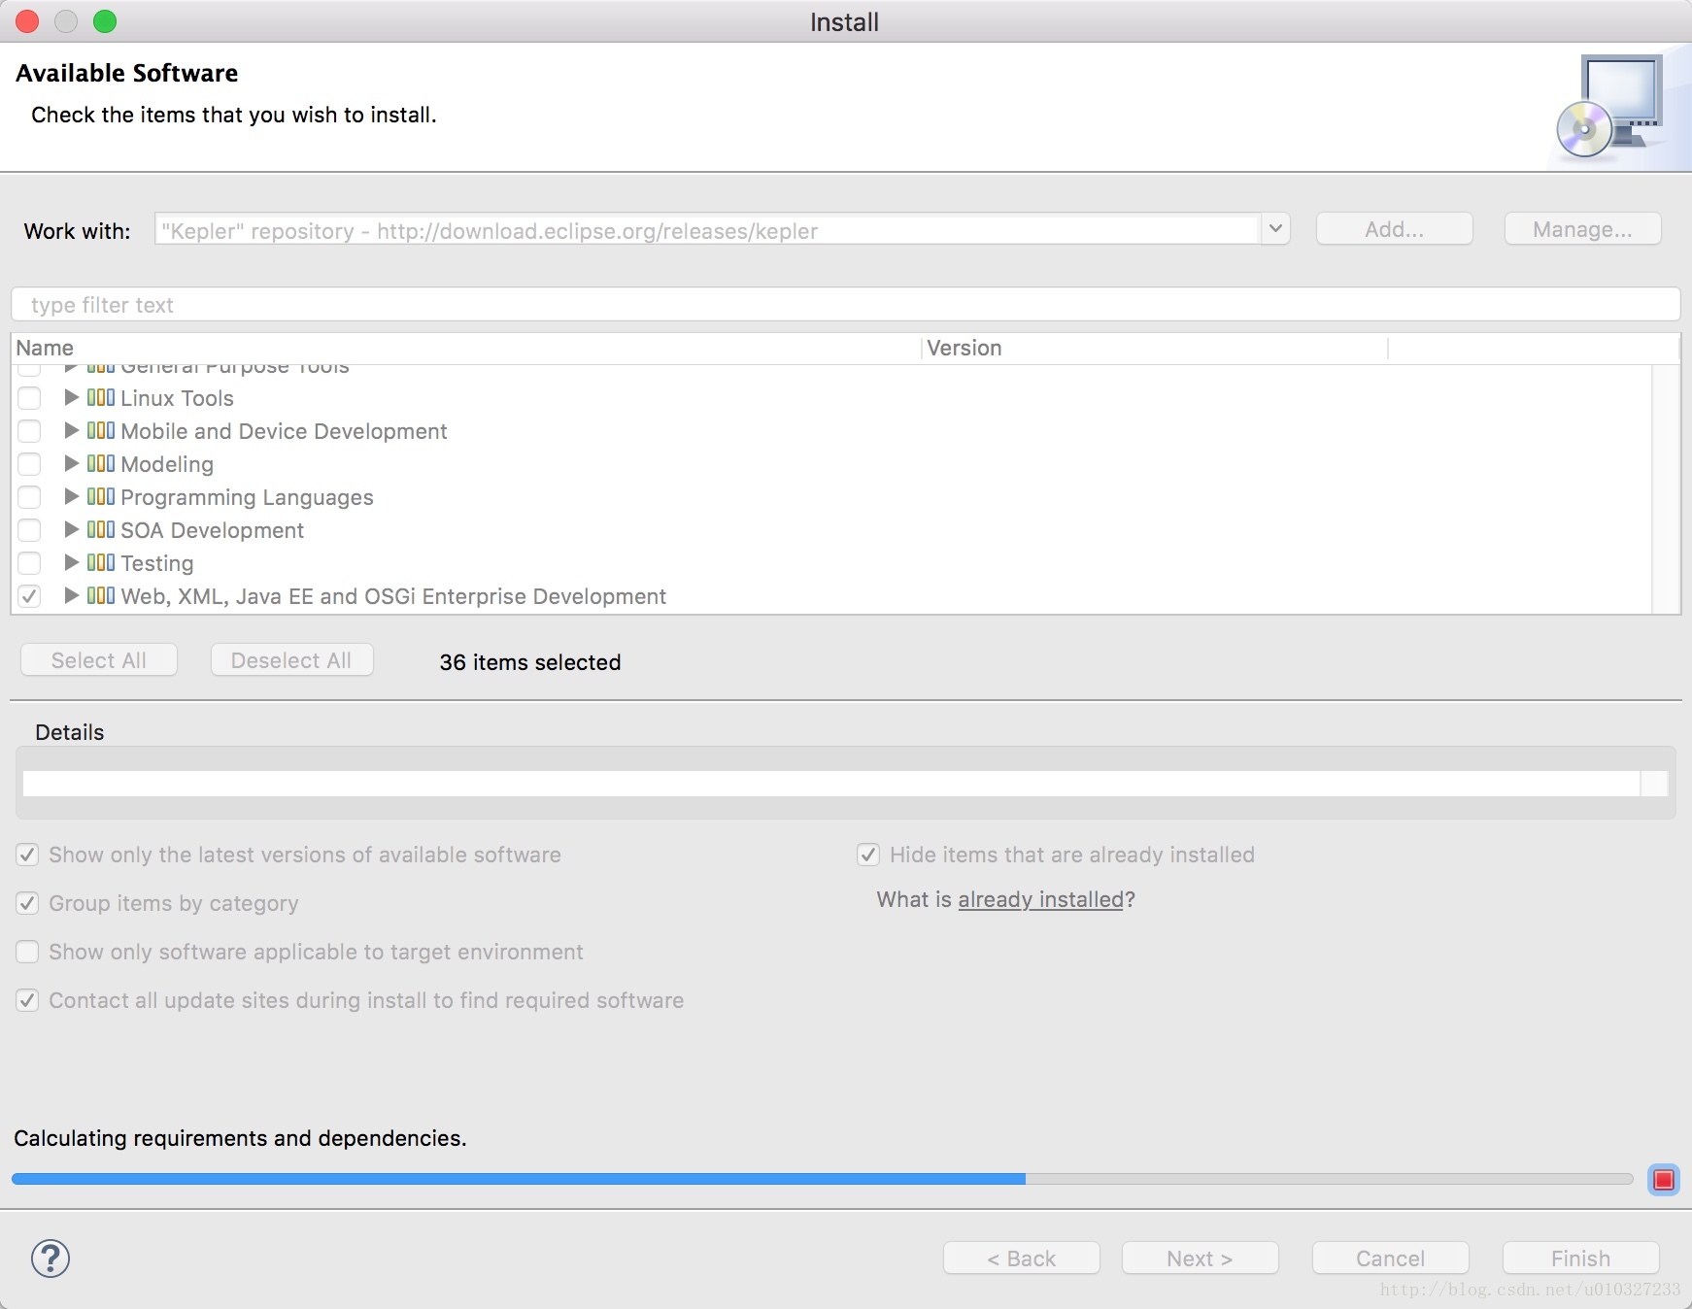Check the Linux Tools checkbox
Viewport: 1692px width, 1309px height.
coord(29,398)
